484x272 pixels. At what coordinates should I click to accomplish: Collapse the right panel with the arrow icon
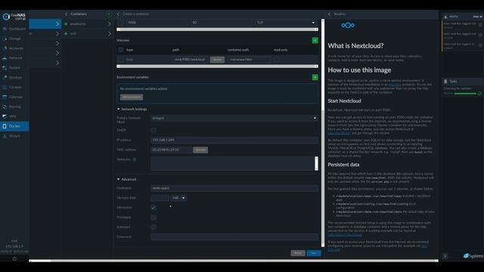click(x=445, y=256)
